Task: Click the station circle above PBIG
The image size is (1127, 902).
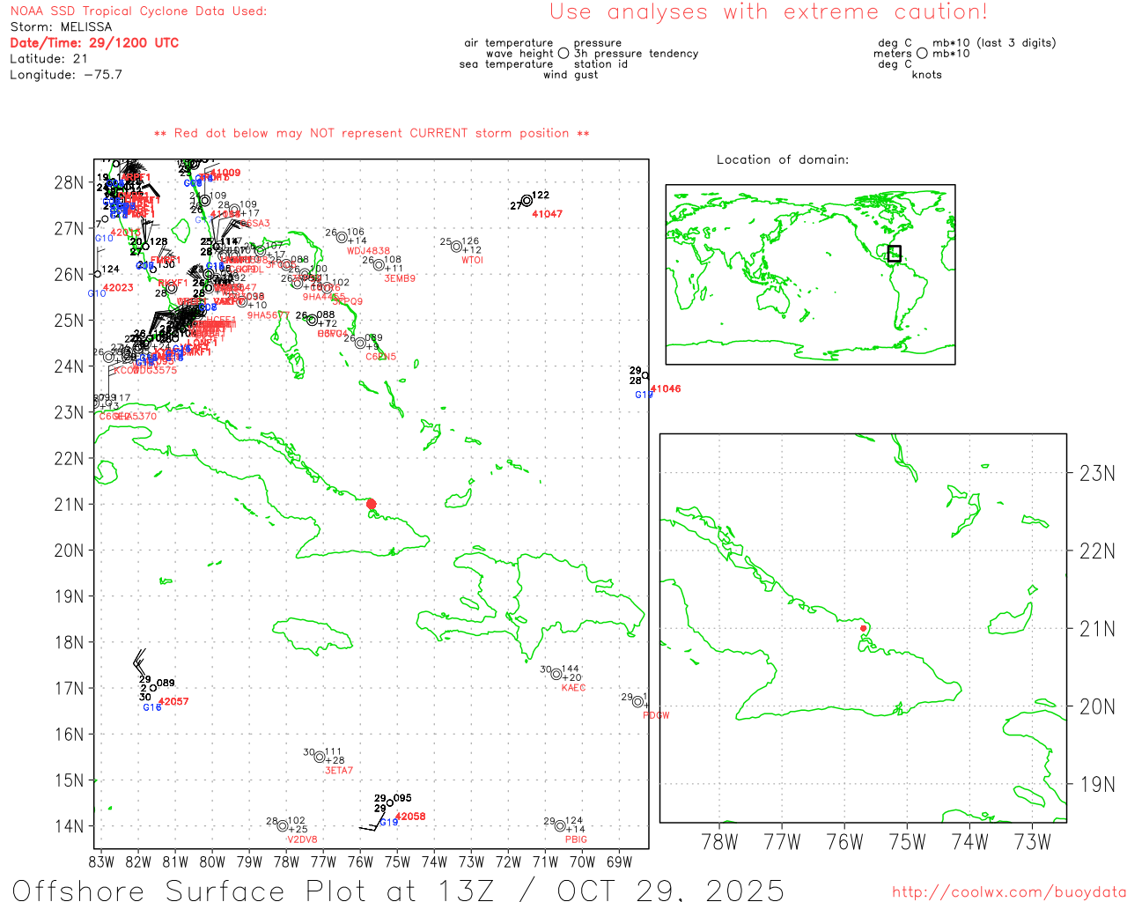Action: 560,826
